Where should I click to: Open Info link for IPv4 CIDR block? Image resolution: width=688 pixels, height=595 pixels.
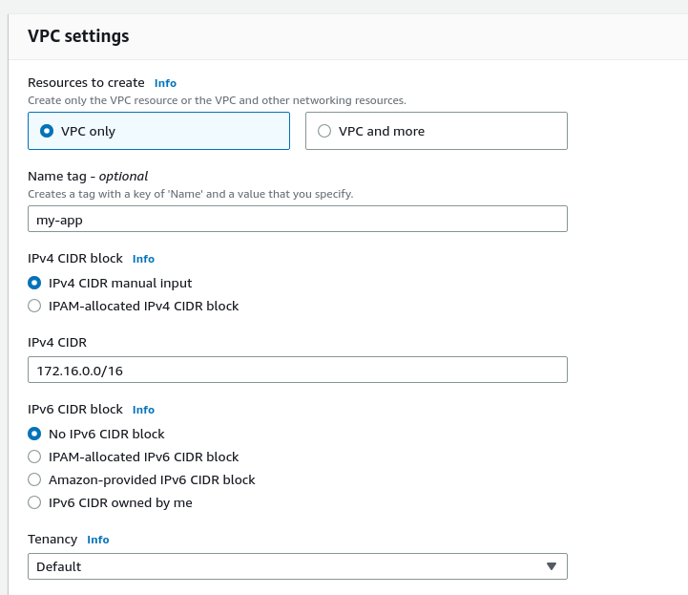coord(143,259)
